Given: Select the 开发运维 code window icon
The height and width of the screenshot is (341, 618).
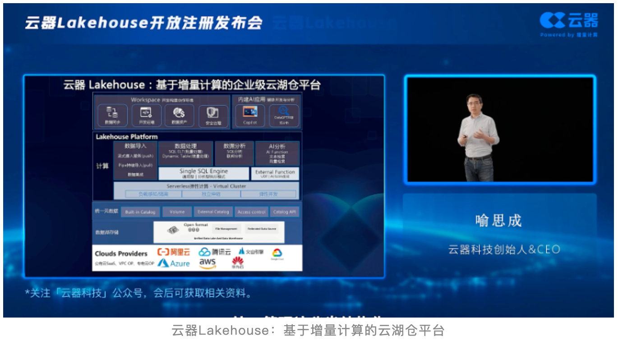Looking at the screenshot, I should point(146,113).
